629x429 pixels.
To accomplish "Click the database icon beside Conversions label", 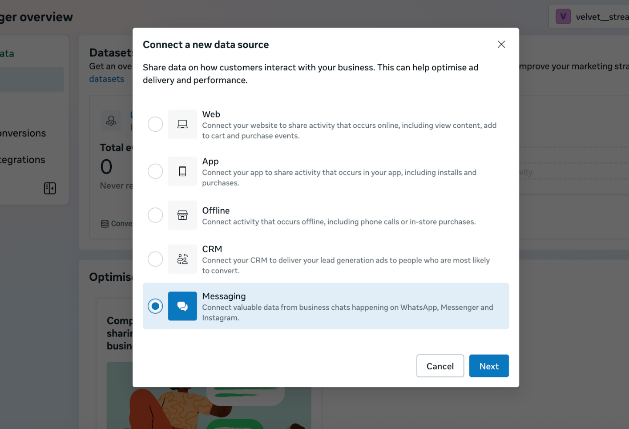I will tap(105, 223).
